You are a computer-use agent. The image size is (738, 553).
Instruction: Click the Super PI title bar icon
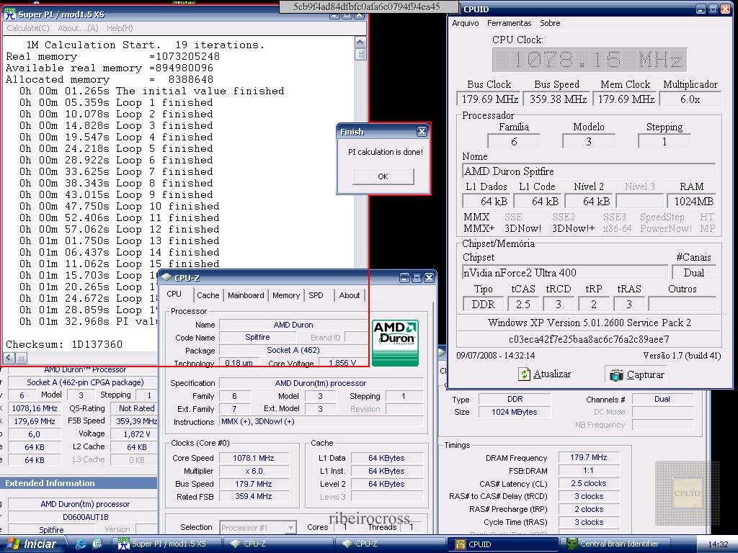10,14
